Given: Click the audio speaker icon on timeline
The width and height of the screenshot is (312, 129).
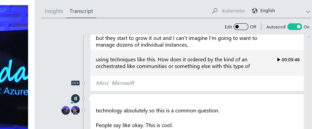Looking at the screenshot, I should [x=75, y=98].
